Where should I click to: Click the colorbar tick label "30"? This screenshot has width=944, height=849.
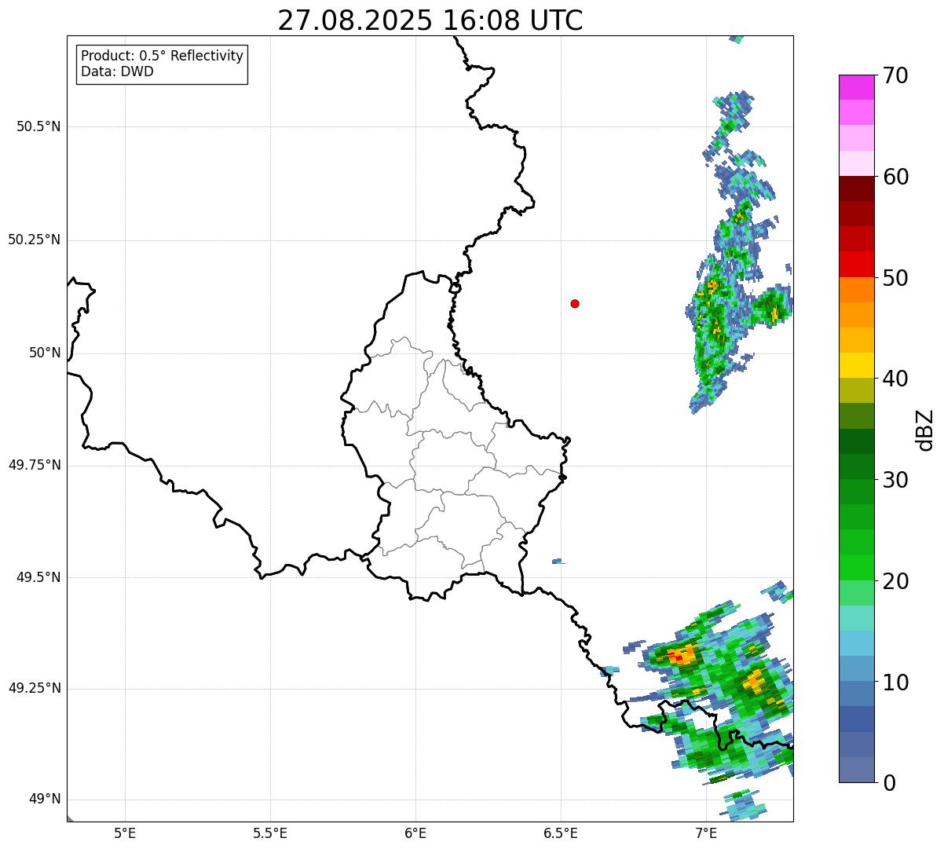(895, 480)
